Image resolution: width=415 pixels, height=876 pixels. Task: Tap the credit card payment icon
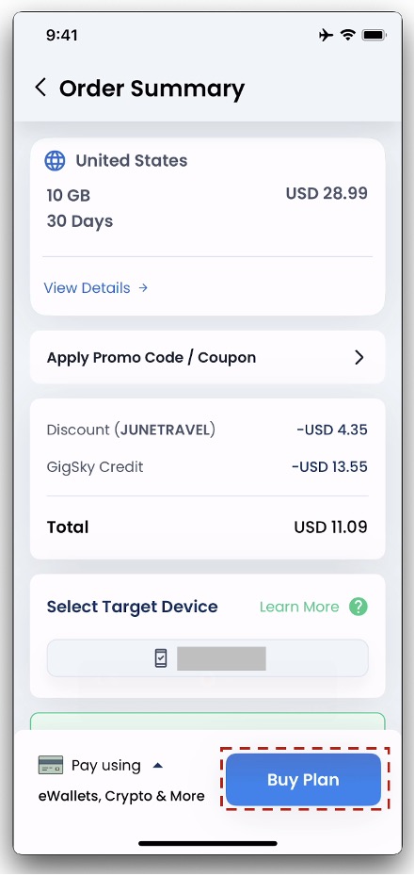click(x=51, y=765)
